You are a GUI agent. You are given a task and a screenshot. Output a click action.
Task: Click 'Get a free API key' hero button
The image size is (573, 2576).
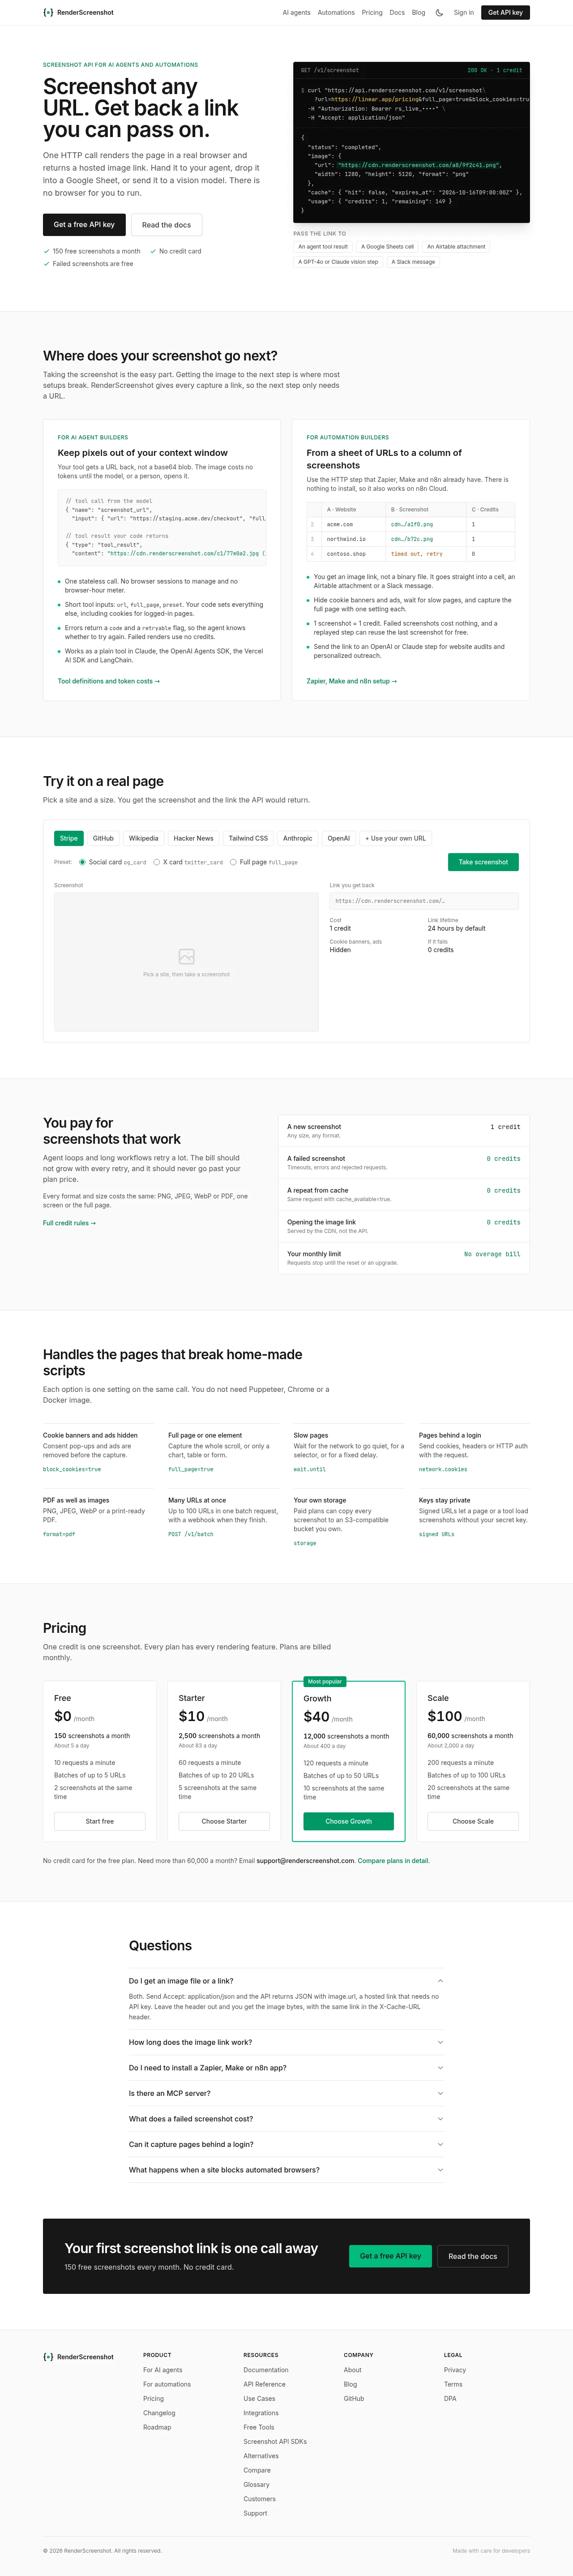tap(84, 225)
